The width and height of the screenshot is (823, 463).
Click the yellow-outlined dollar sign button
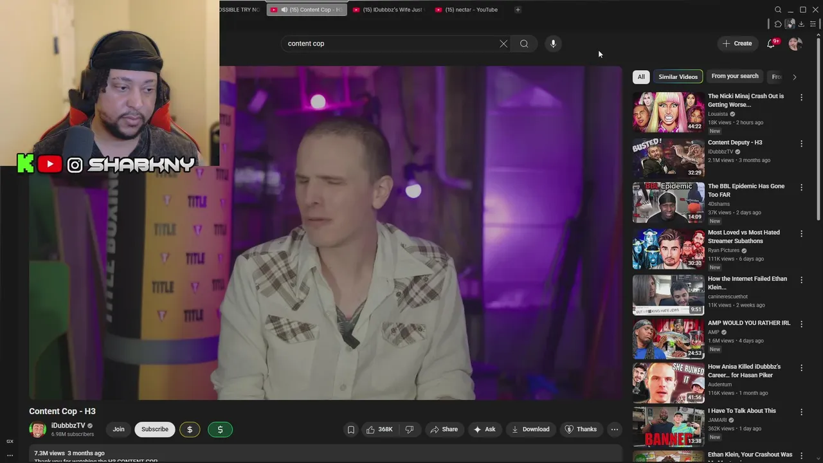click(x=190, y=430)
